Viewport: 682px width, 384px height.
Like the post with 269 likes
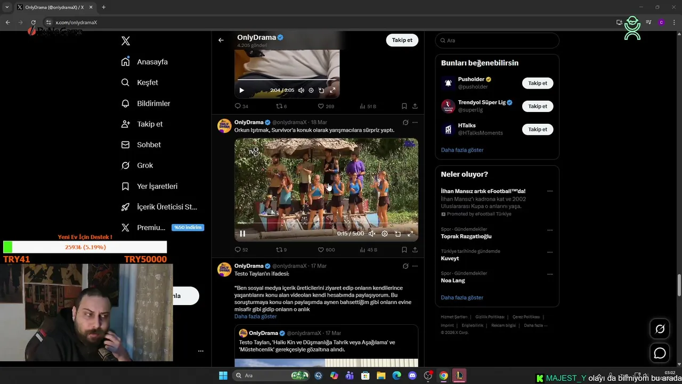coord(326,106)
